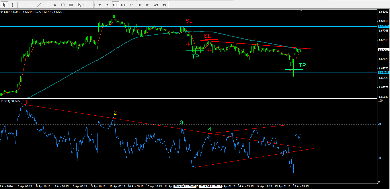
Task: Select the text 'A' tool
Action: pyautogui.click(x=55, y=5)
